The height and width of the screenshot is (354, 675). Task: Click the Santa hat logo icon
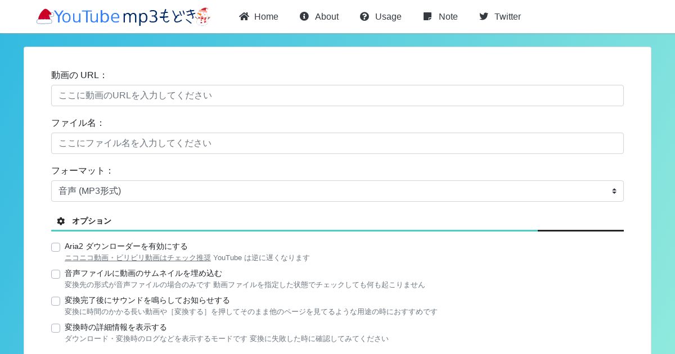click(44, 16)
